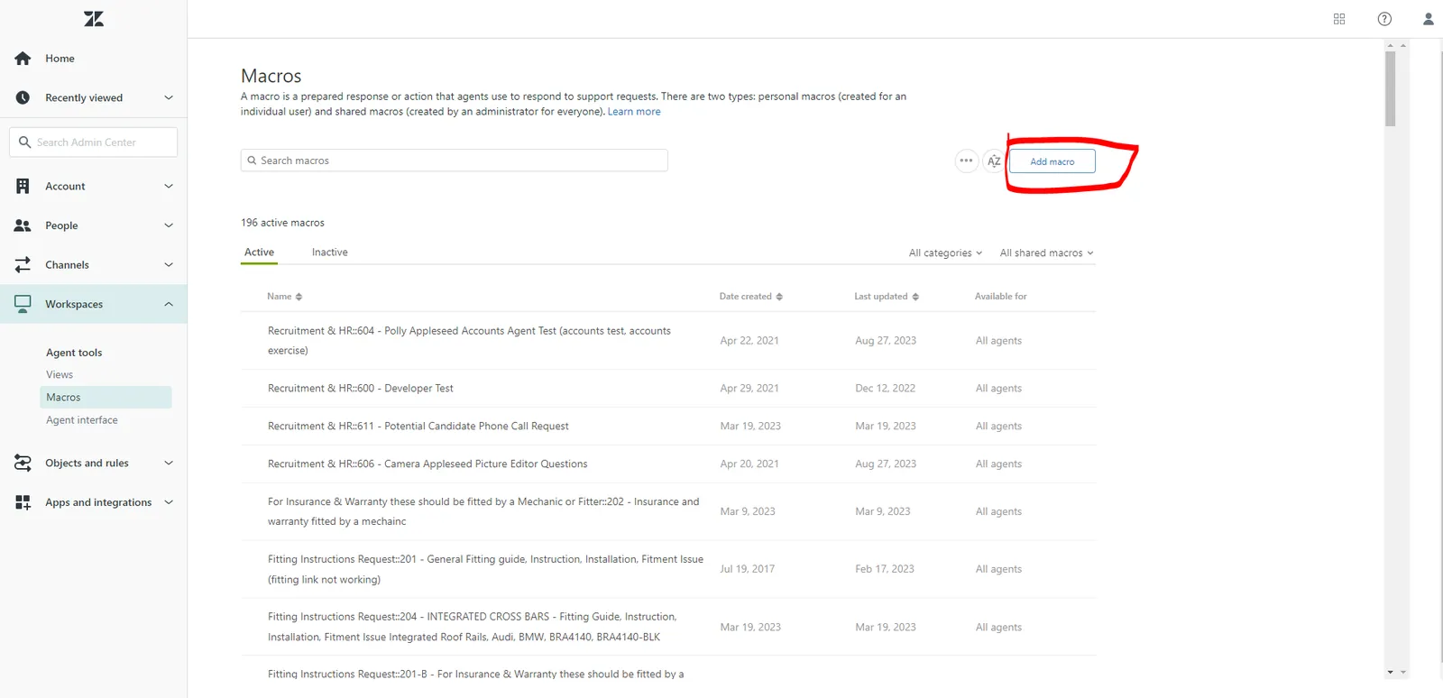Open the Zendesk products grid icon

[1339, 19]
